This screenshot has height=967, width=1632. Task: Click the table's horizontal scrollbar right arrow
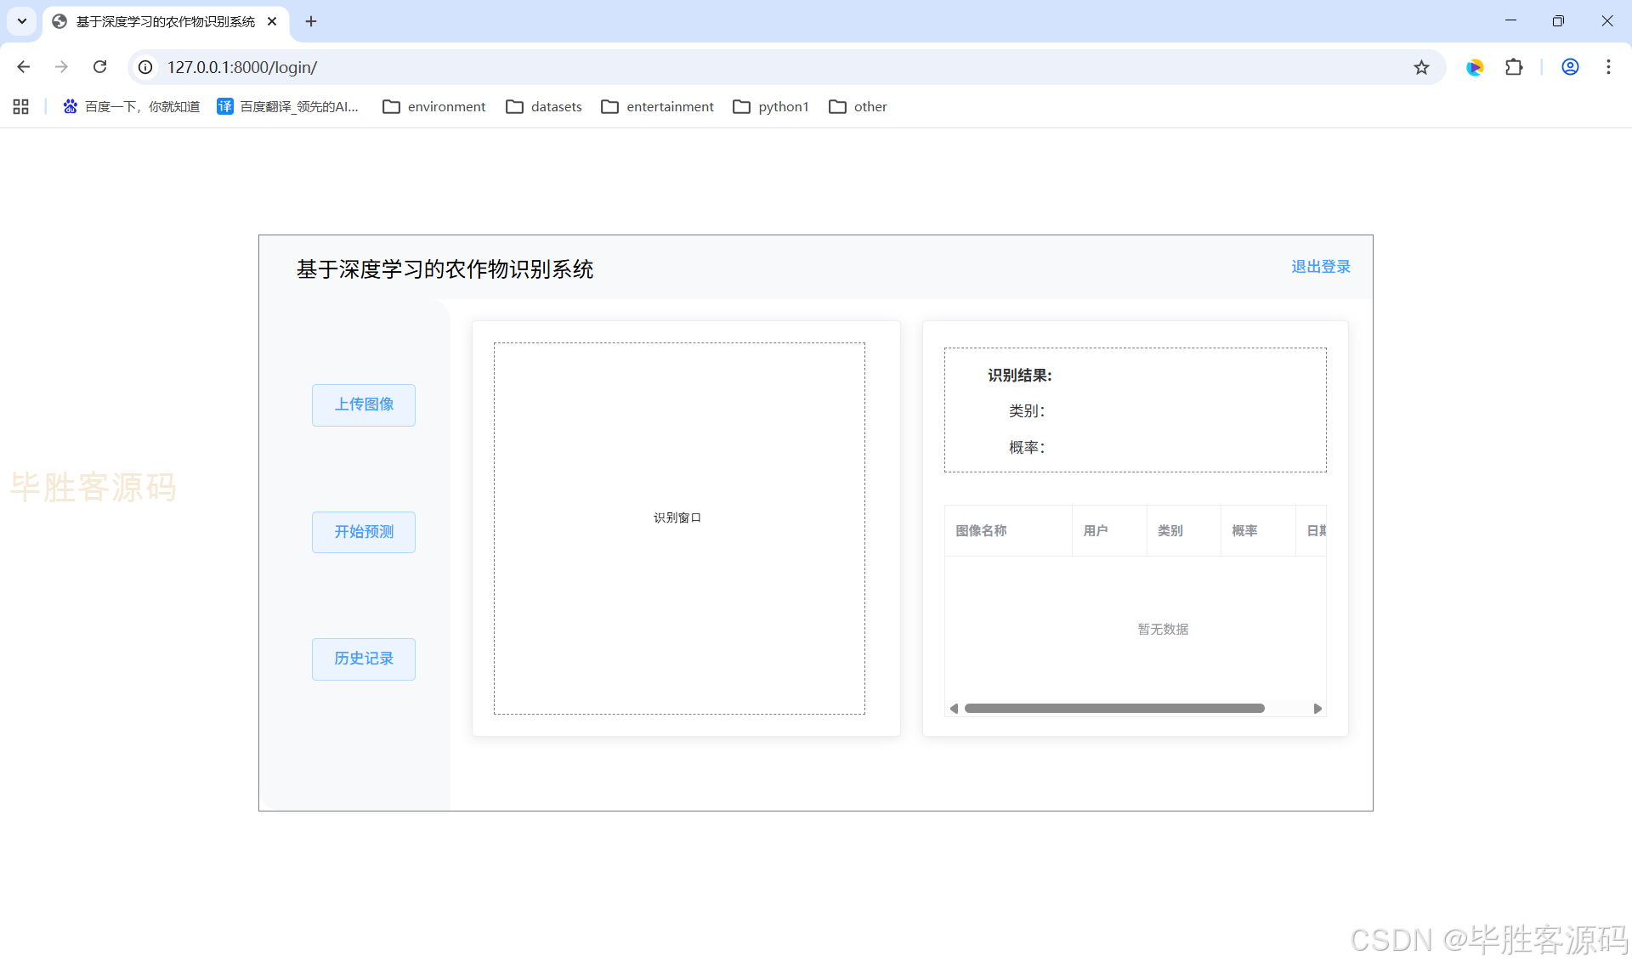1317,709
